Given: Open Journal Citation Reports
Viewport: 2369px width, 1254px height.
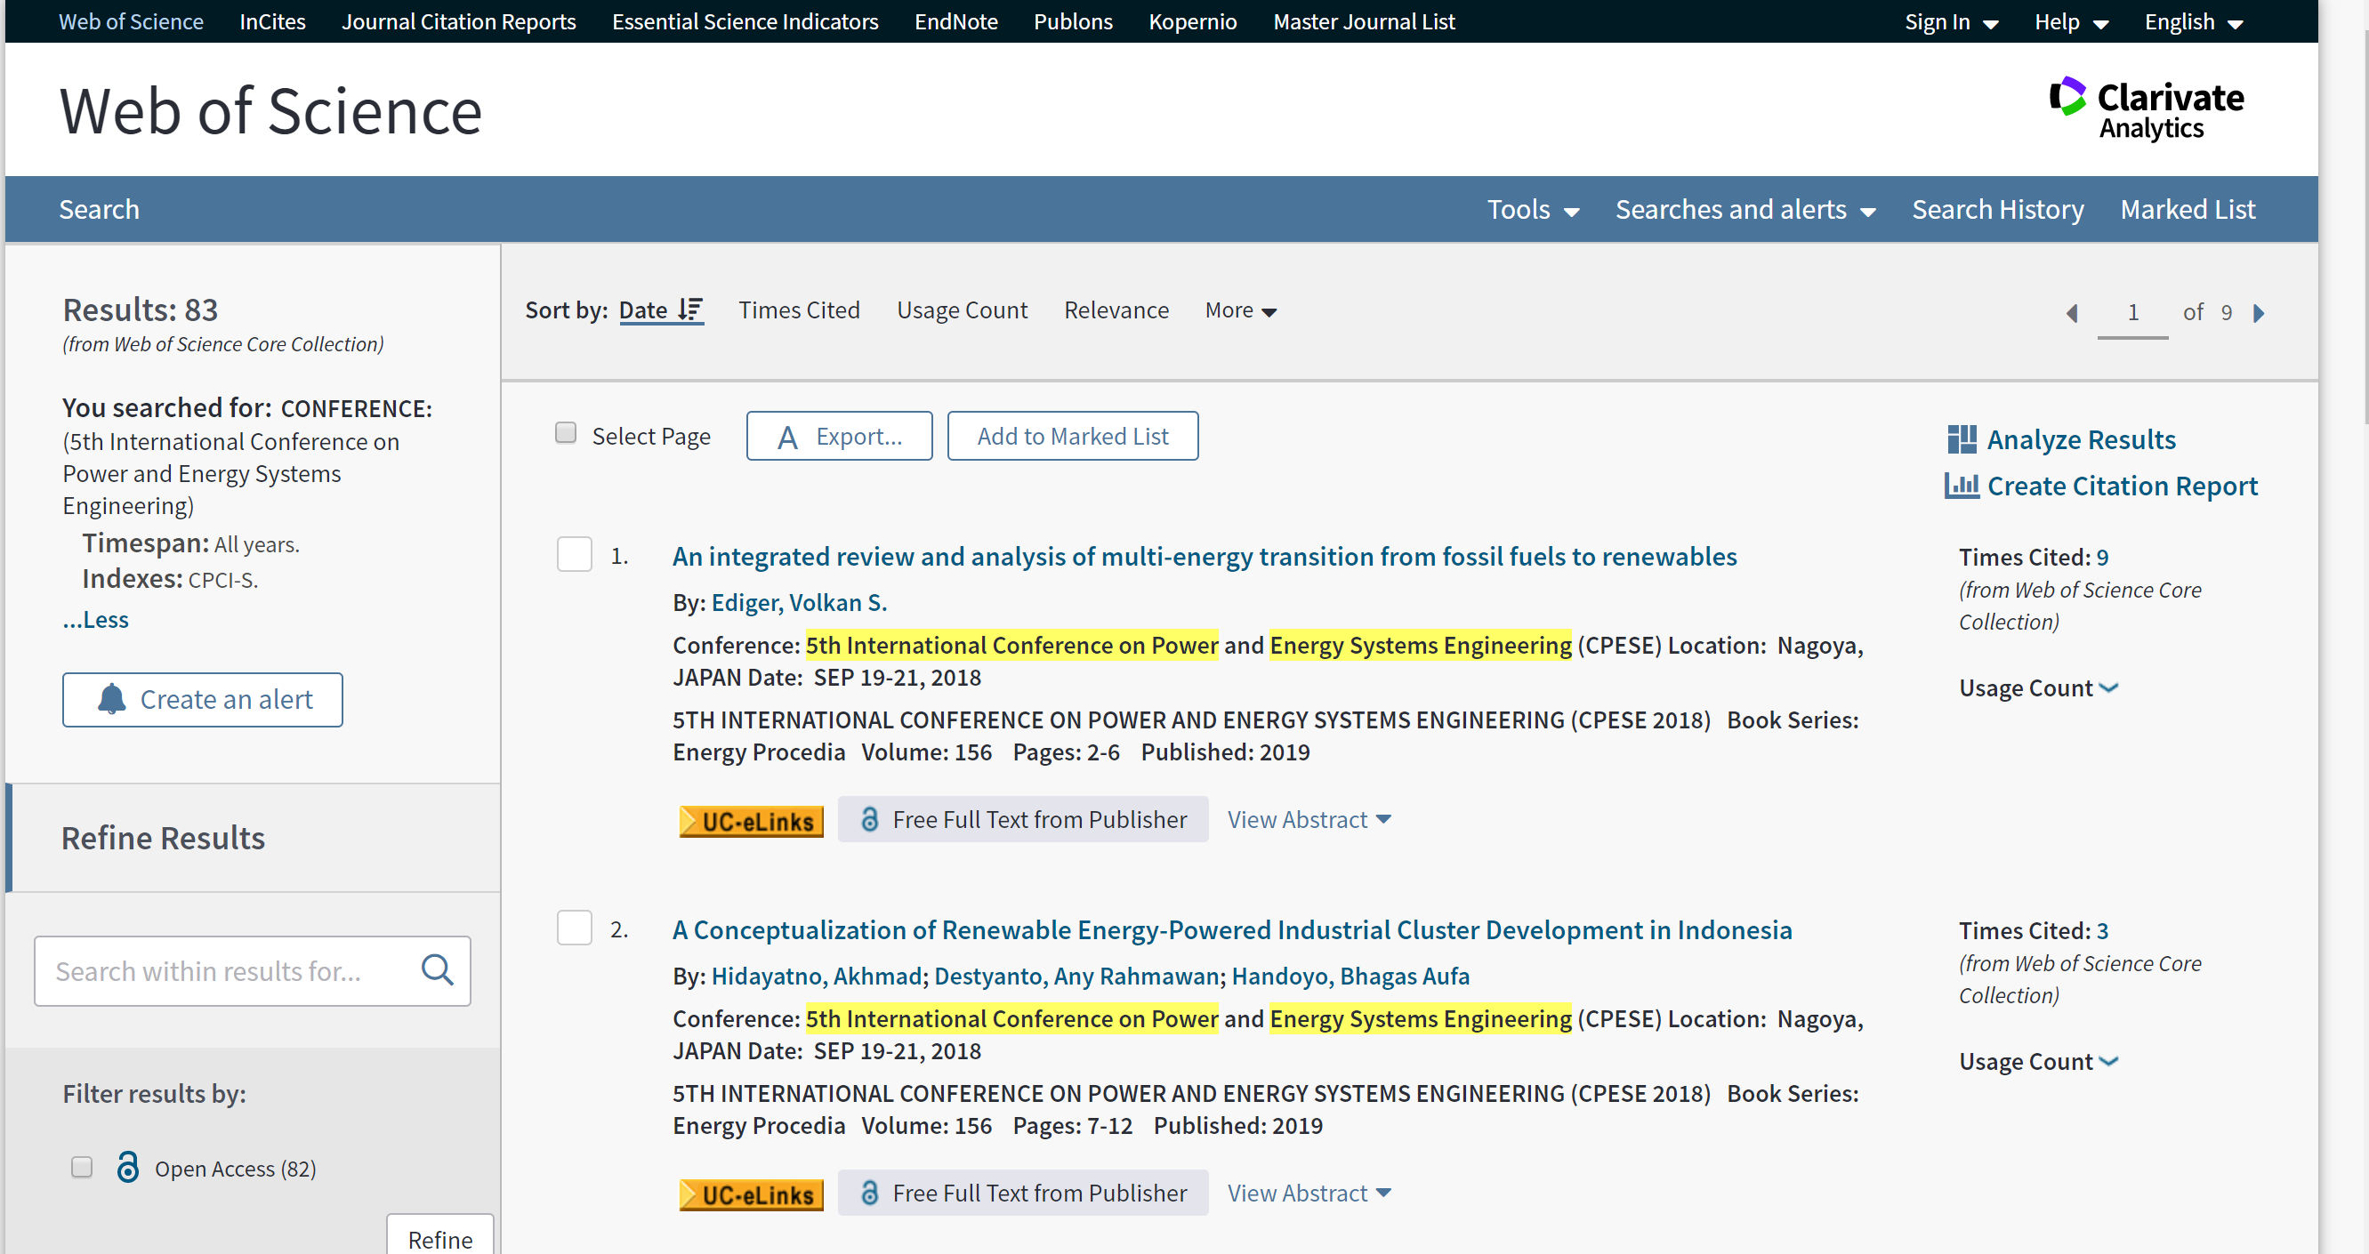Looking at the screenshot, I should (x=459, y=22).
